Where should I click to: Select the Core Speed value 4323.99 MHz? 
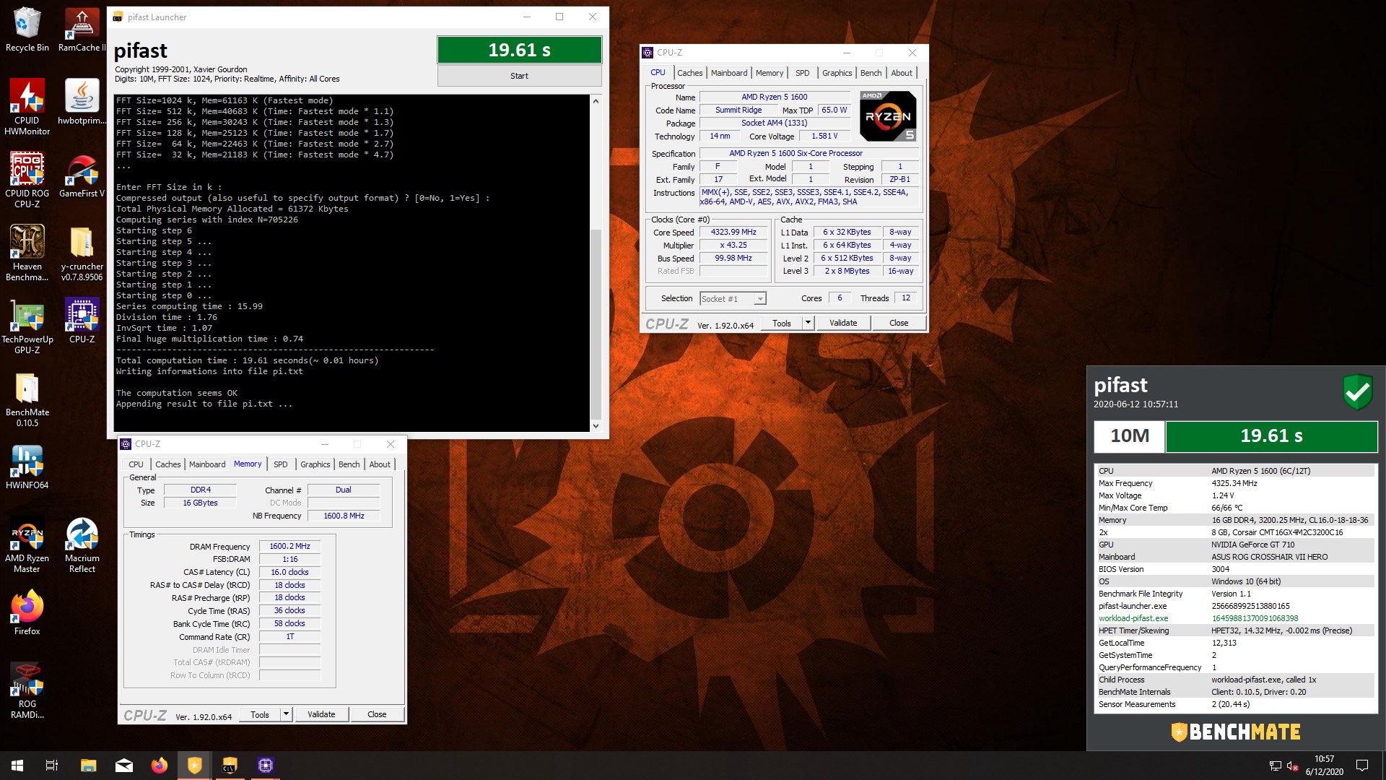[x=733, y=232]
